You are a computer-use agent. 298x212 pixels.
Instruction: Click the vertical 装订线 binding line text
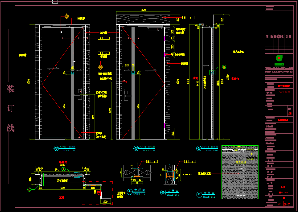(x=11, y=109)
